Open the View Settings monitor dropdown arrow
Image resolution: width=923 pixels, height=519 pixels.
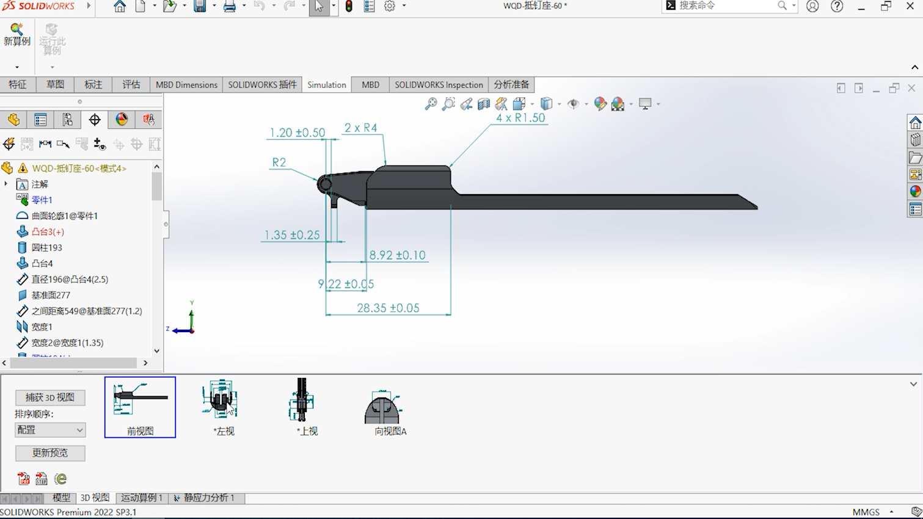click(658, 104)
